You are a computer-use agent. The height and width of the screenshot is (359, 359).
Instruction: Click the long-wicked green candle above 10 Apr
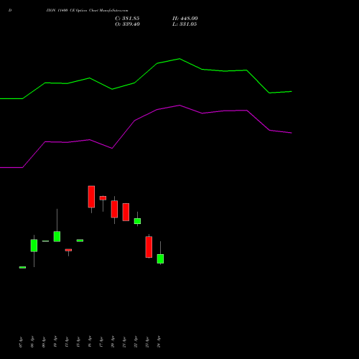(57, 236)
